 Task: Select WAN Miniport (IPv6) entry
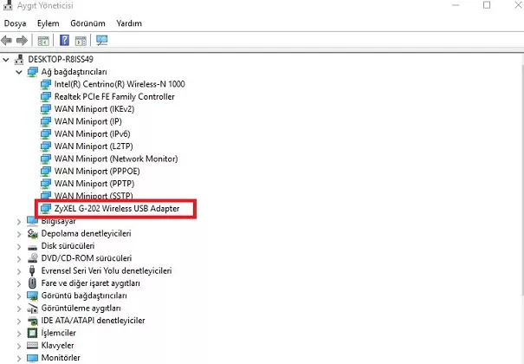[x=93, y=133]
